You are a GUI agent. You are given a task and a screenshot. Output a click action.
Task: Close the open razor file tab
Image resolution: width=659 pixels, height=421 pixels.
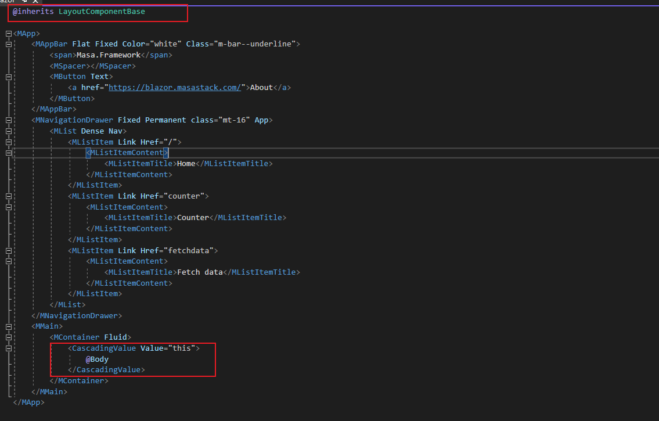pos(34,2)
